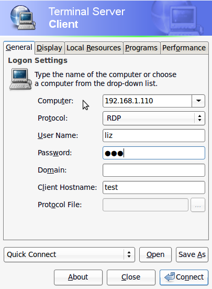
Task: Open the RDP protocol selector
Action: [154, 118]
